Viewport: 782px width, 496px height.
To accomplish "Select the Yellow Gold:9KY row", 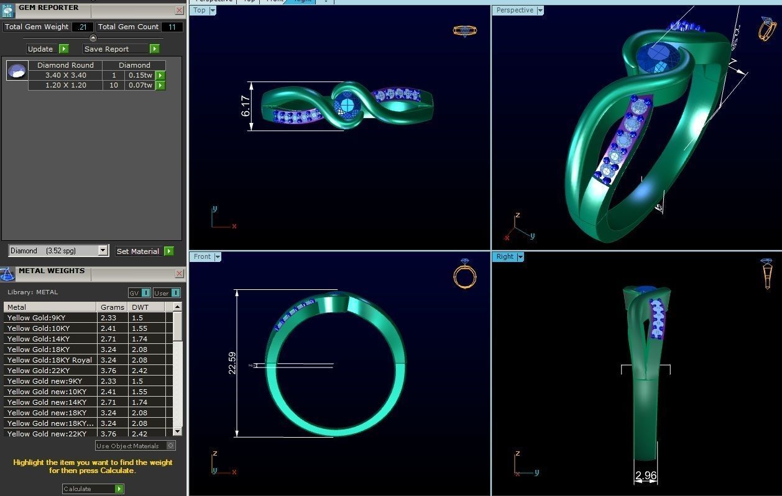I will pos(87,318).
